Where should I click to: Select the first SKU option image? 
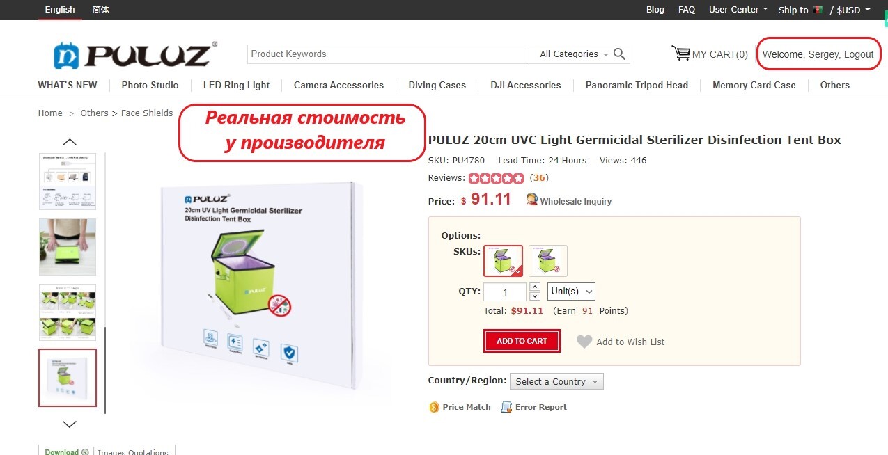click(503, 261)
